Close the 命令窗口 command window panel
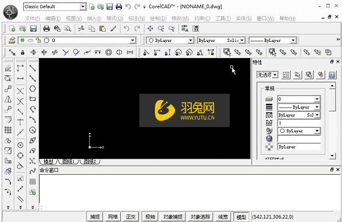The height and width of the screenshot is (222, 342). coord(337,170)
